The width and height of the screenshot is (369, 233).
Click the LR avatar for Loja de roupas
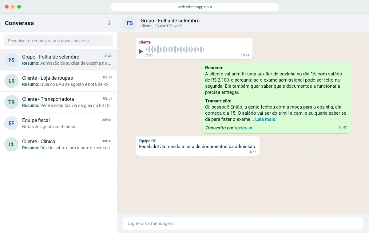11,81
